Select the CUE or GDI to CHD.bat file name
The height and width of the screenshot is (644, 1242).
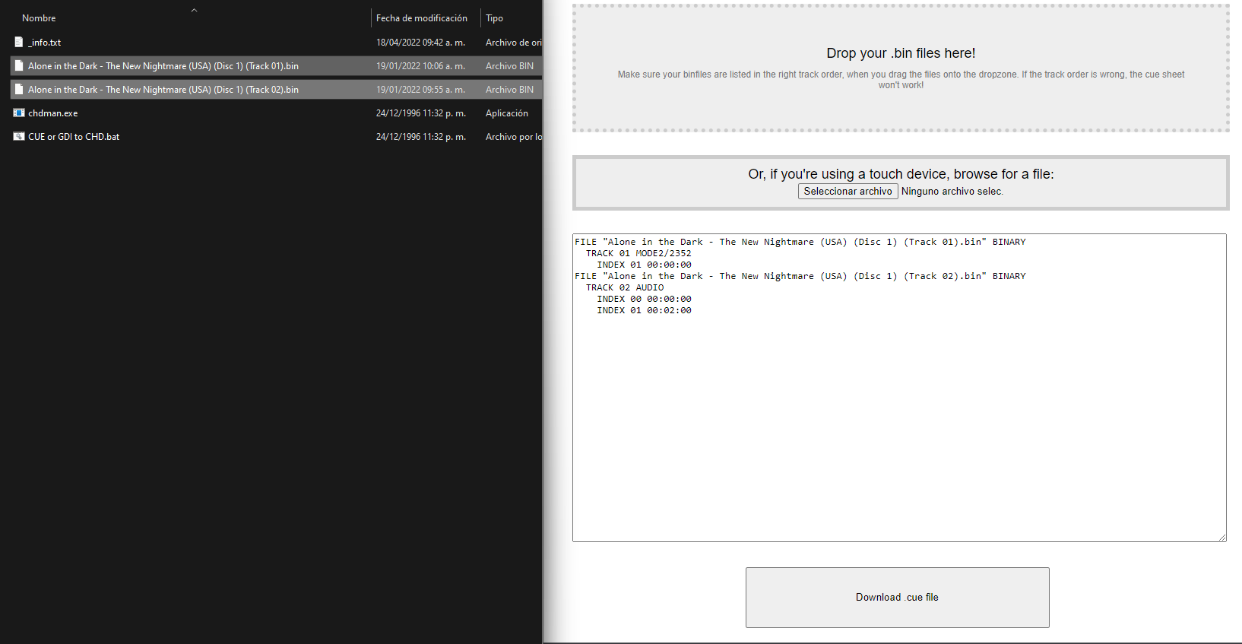coord(74,137)
